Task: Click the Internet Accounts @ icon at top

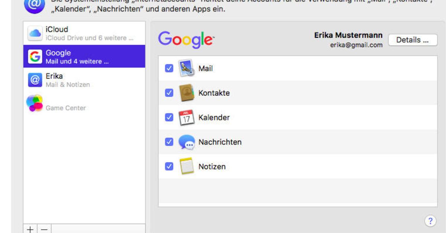Action: coord(35,4)
